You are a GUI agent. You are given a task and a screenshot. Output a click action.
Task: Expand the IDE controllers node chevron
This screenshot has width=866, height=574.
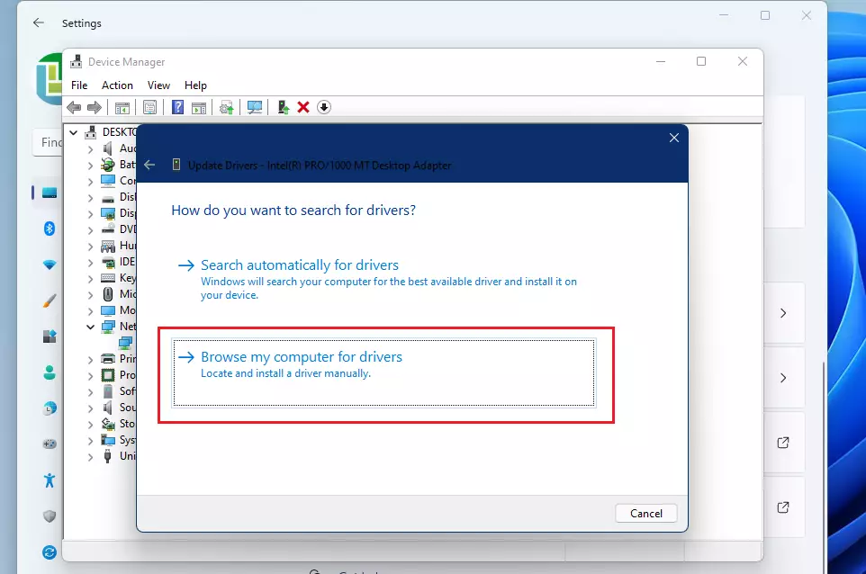tap(91, 262)
